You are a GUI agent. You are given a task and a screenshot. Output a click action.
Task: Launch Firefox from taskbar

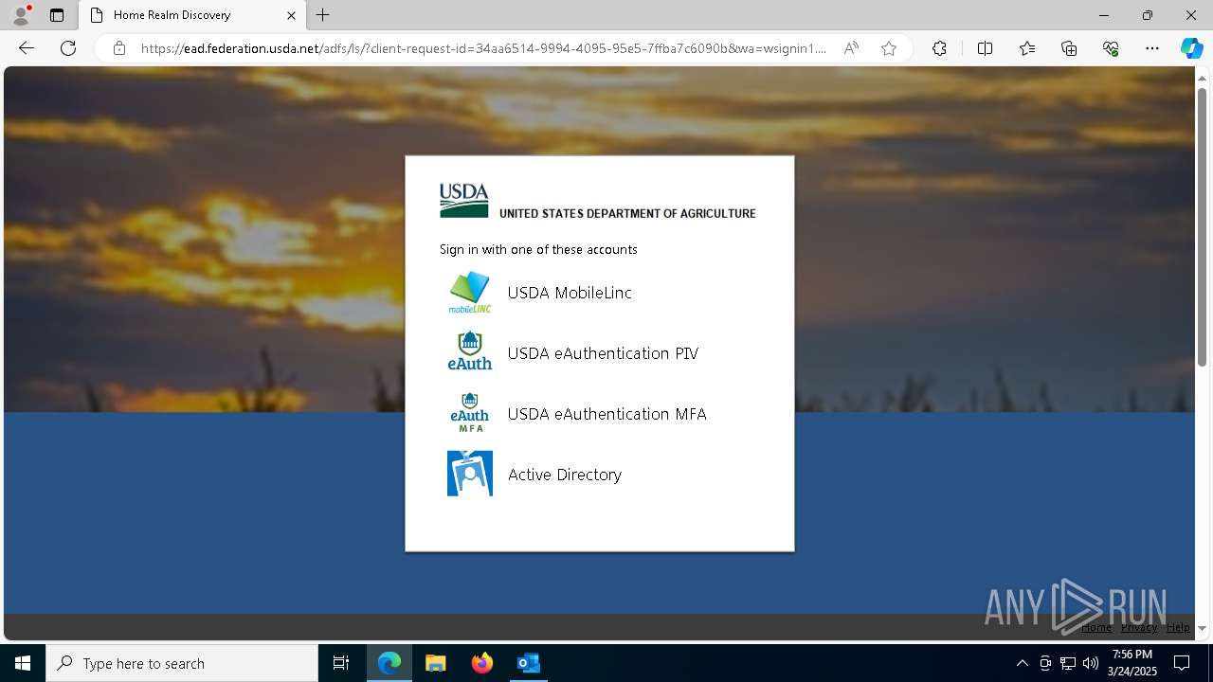[x=482, y=663]
